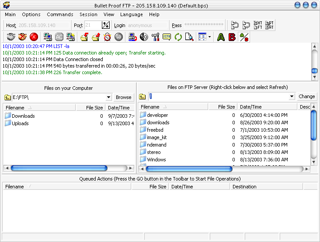Sort server files by File Size column
320x242 pixels.
223,107
